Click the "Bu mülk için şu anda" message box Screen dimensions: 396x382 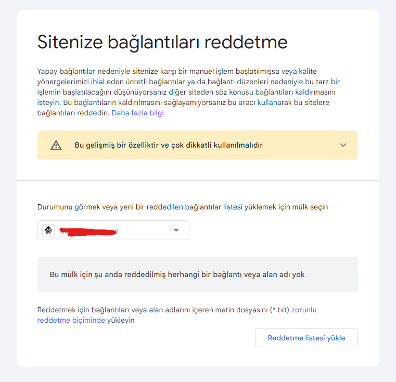[198, 274]
